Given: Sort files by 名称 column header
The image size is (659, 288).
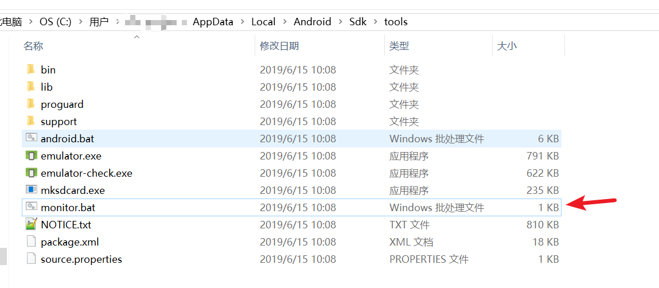Looking at the screenshot, I should point(33,46).
